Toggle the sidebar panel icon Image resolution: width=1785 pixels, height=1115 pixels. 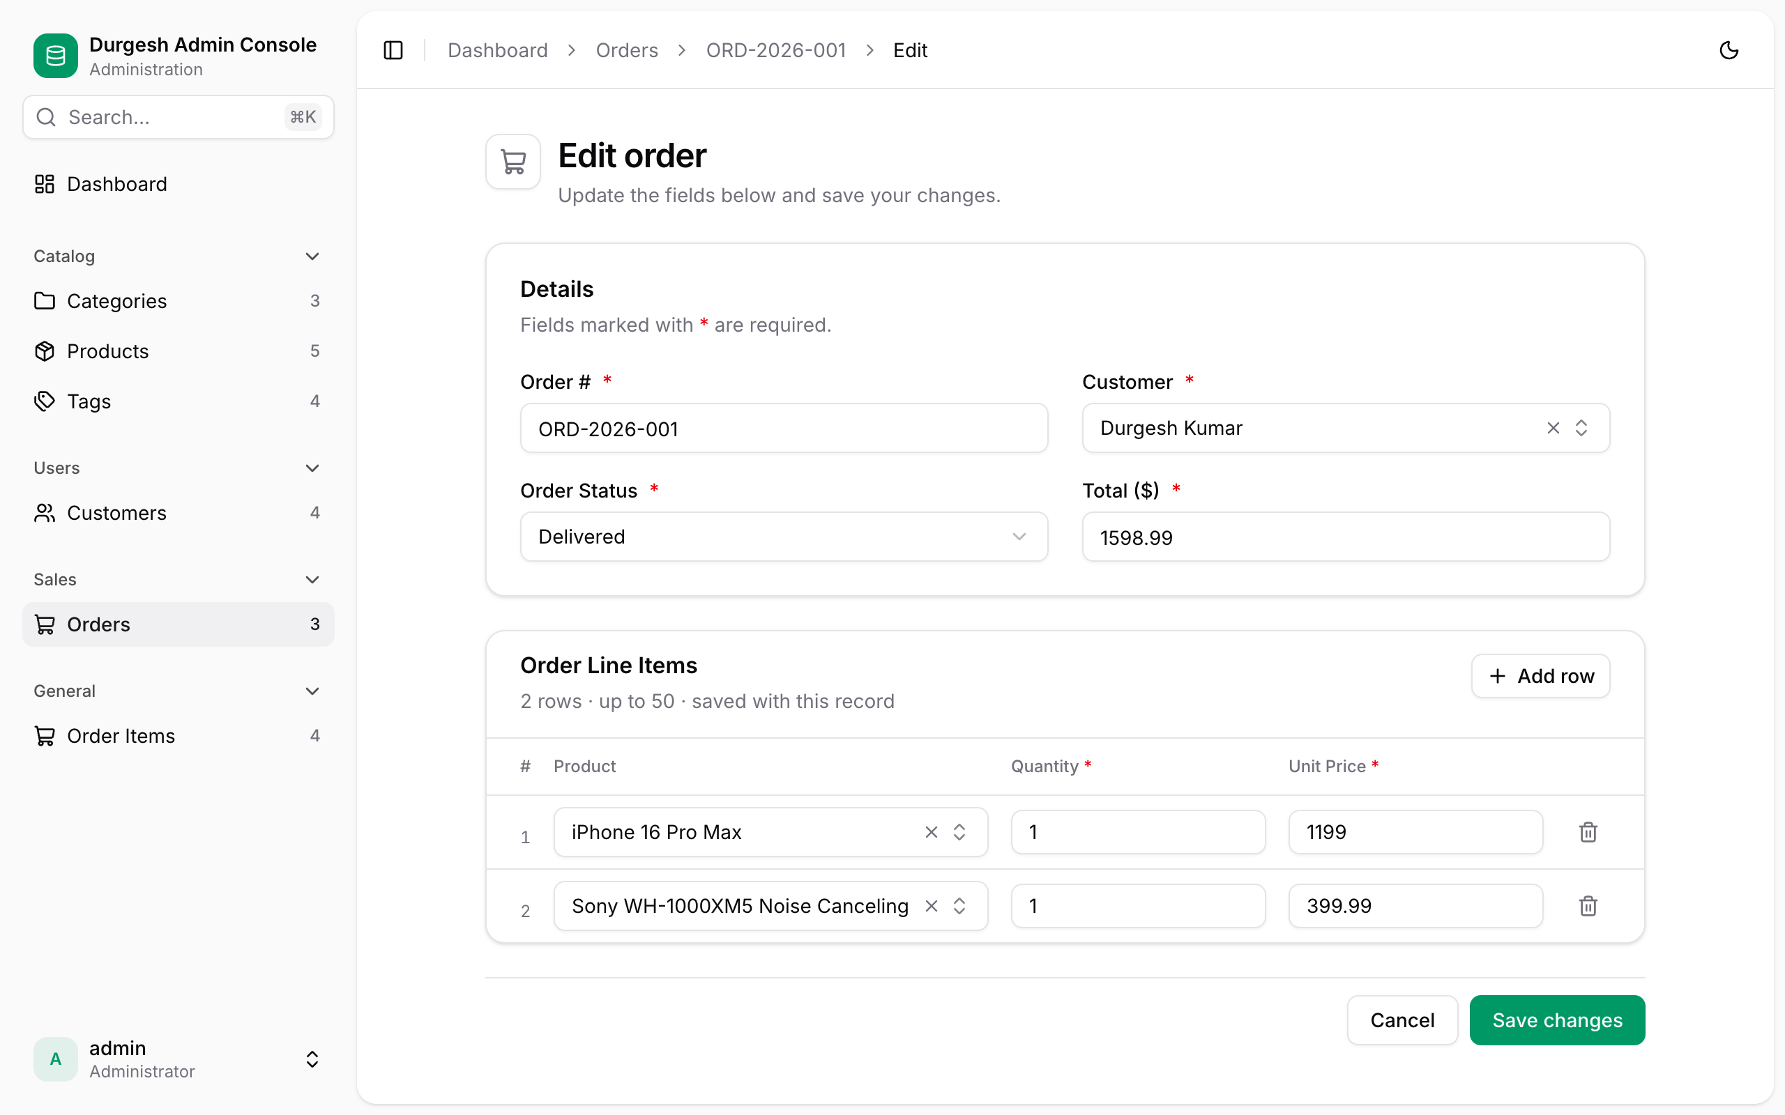393,50
